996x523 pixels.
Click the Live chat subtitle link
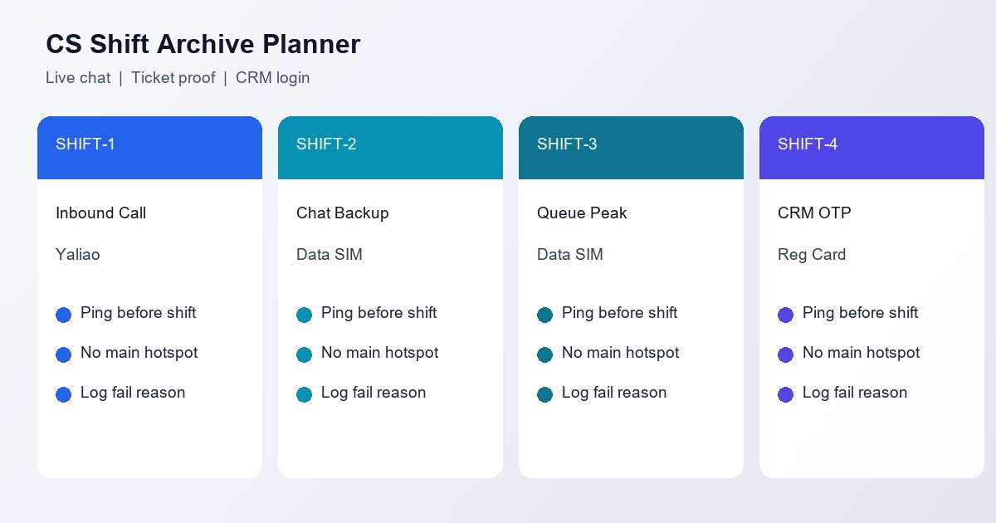78,78
